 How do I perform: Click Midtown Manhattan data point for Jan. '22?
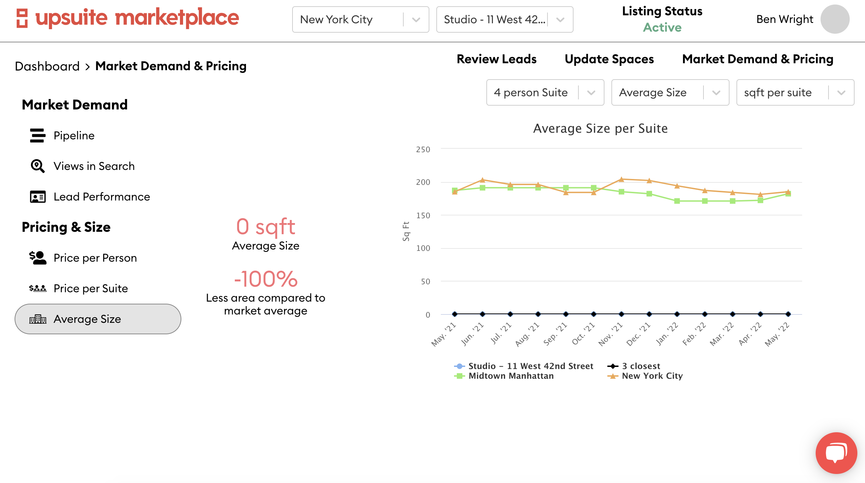coord(677,201)
